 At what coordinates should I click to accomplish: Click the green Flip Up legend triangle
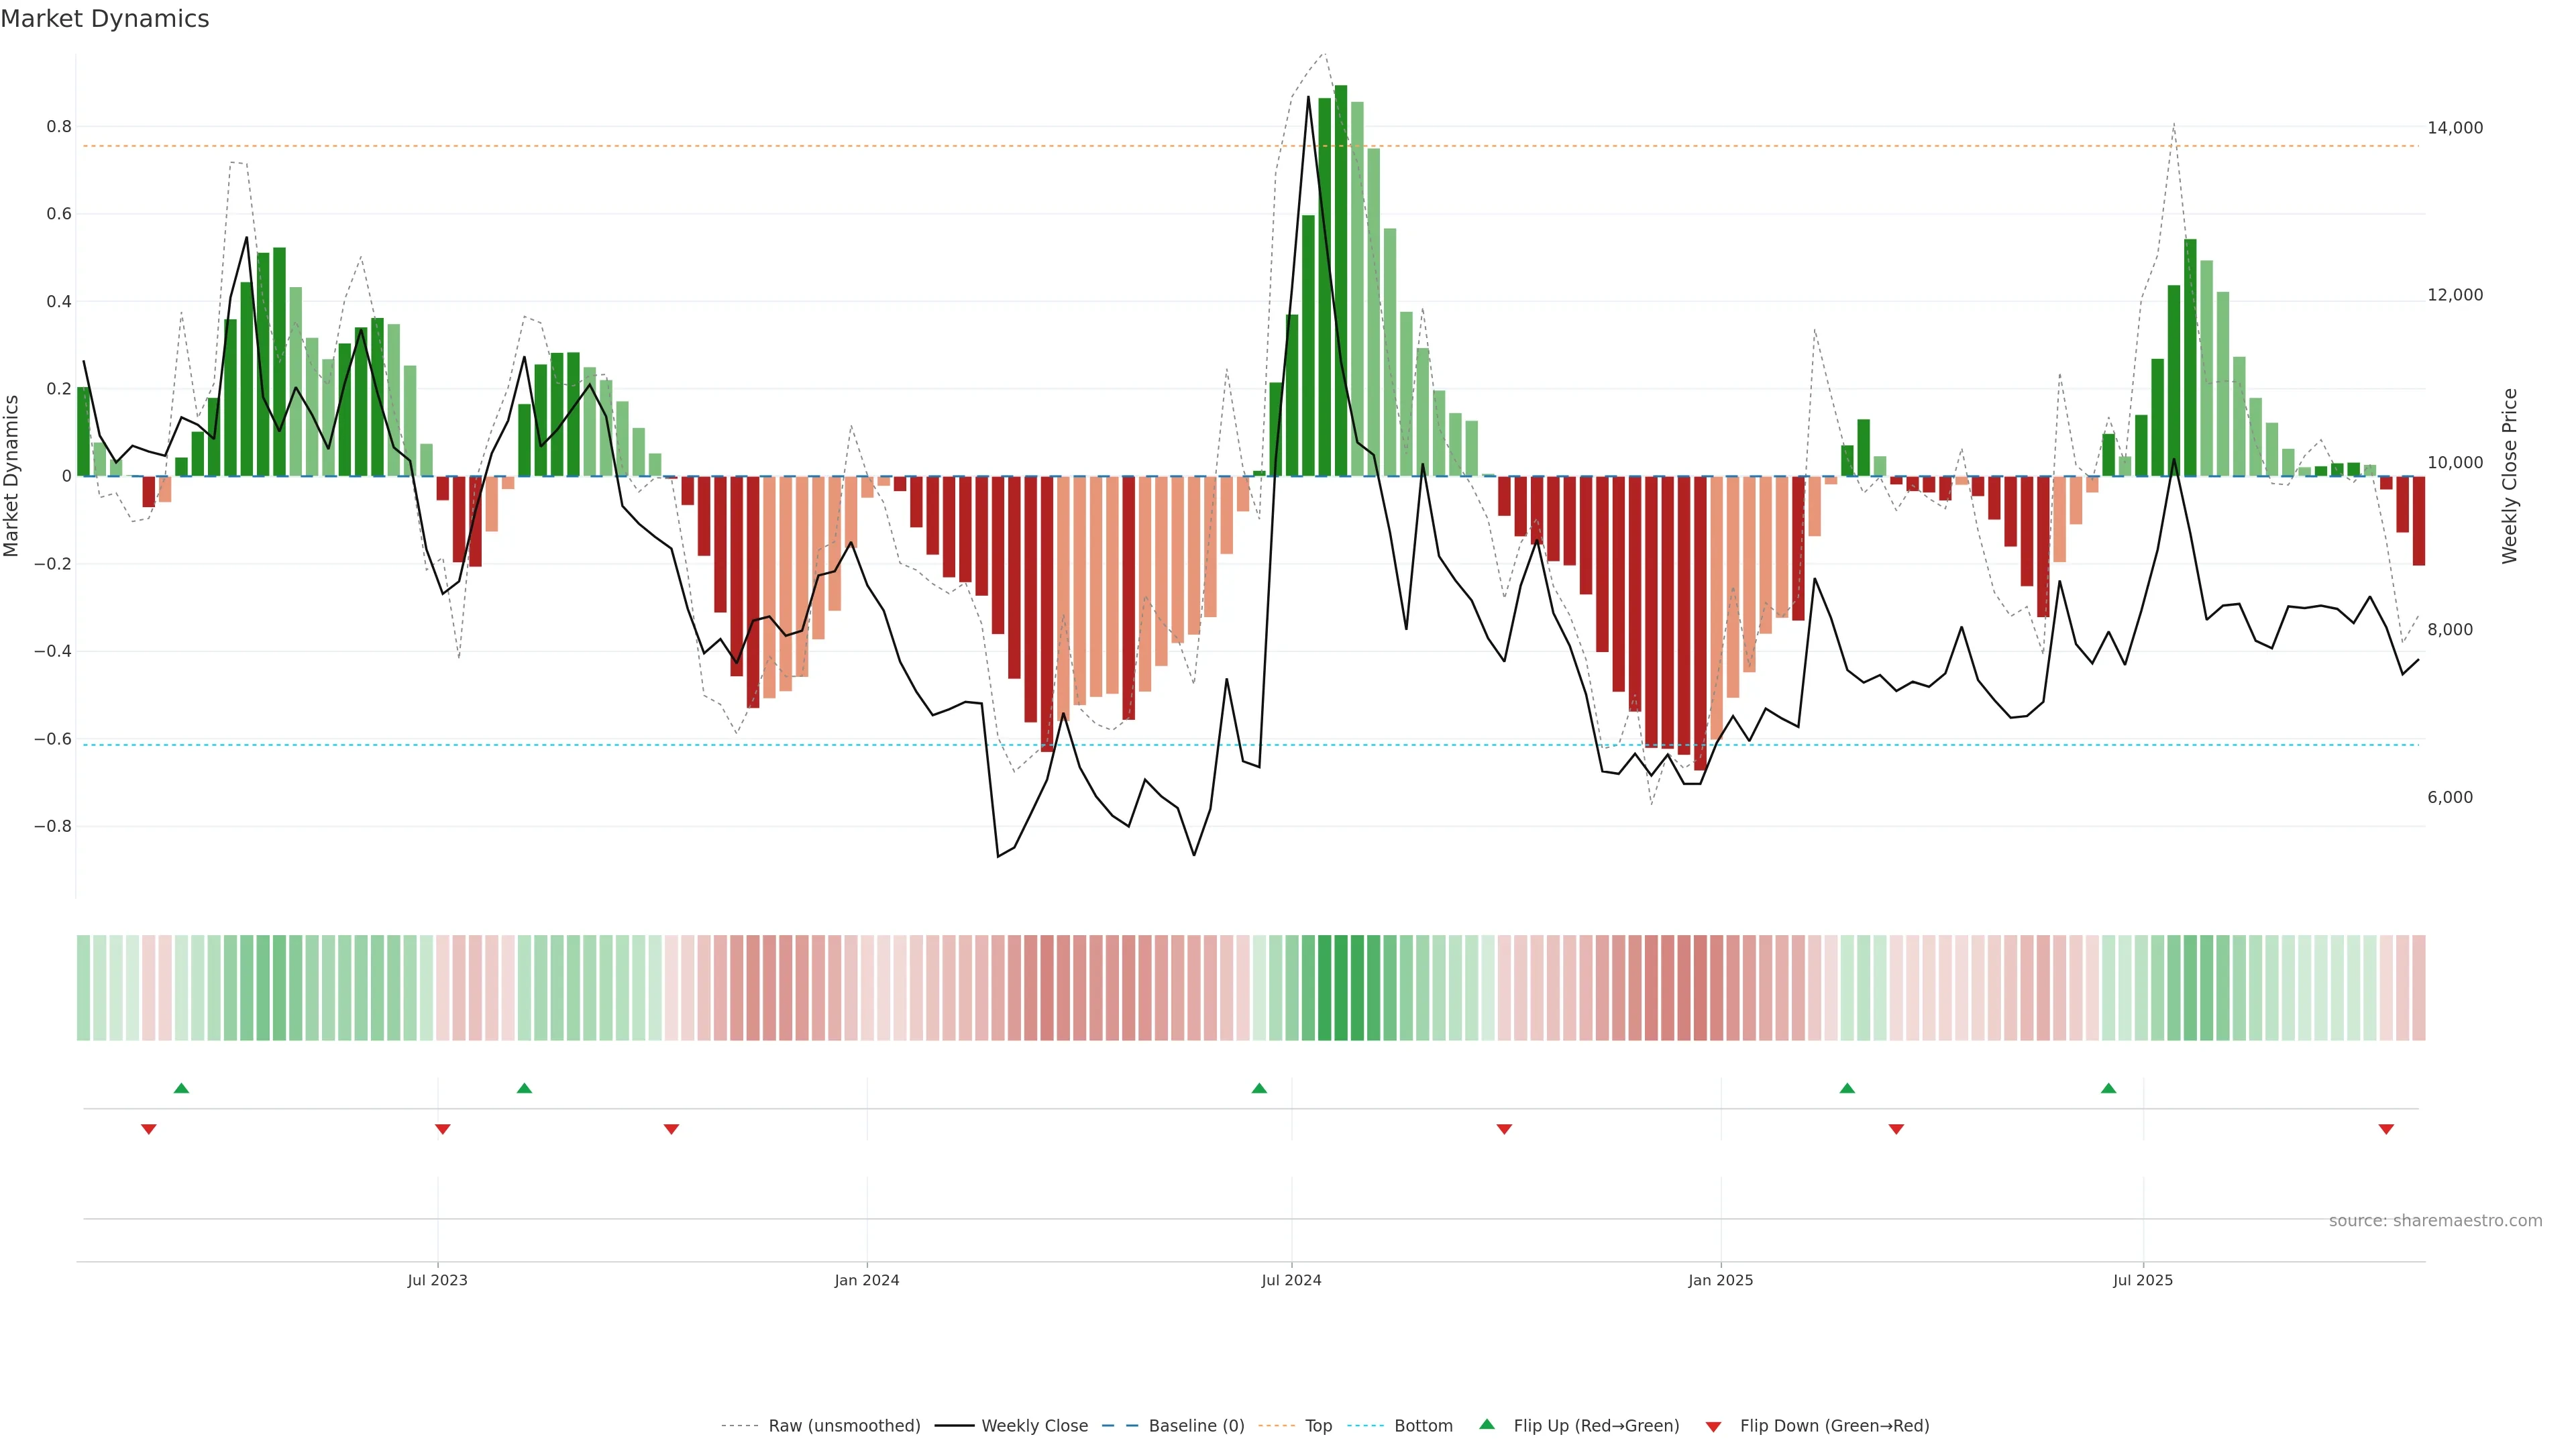(x=1486, y=1424)
